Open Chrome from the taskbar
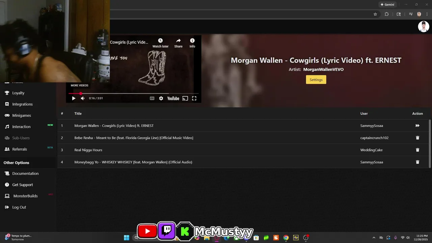Image resolution: width=432 pixels, height=243 pixels. [x=286, y=238]
